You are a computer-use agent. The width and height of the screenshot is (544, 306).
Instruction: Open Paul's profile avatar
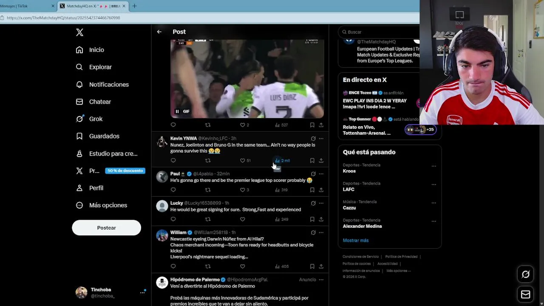(162, 177)
